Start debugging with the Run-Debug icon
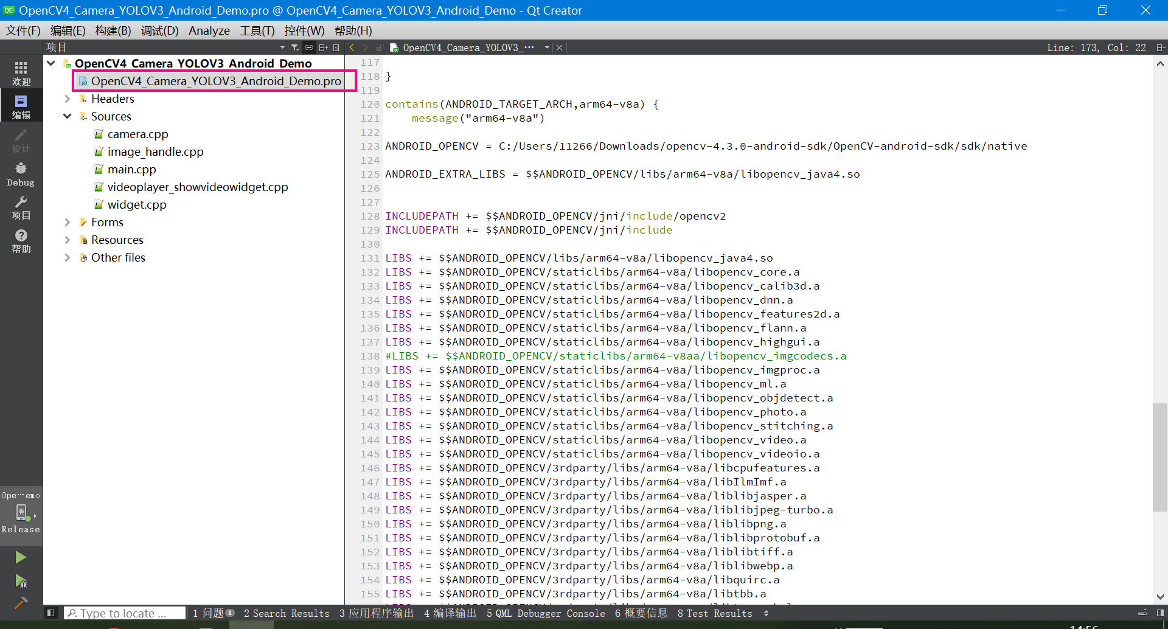Image resolution: width=1168 pixels, height=629 pixels. tap(21, 581)
